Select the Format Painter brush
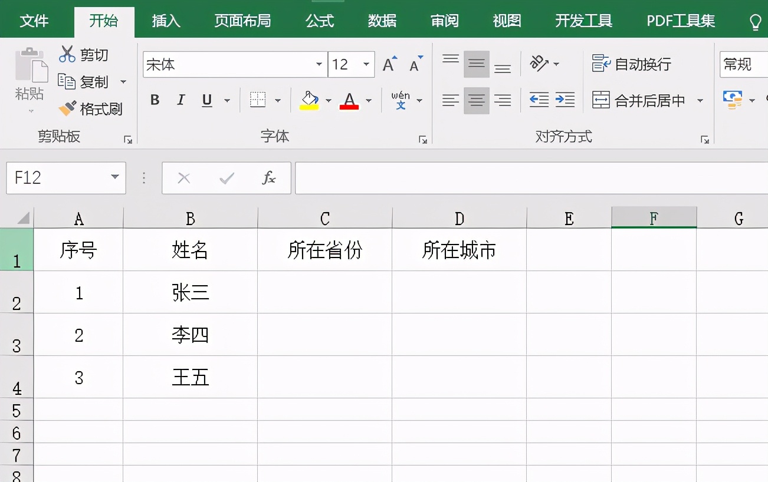This screenshot has height=482, width=768. (67, 108)
